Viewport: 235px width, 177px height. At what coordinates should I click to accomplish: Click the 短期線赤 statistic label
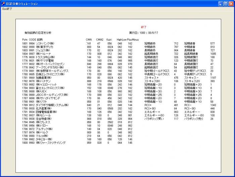(150, 43)
